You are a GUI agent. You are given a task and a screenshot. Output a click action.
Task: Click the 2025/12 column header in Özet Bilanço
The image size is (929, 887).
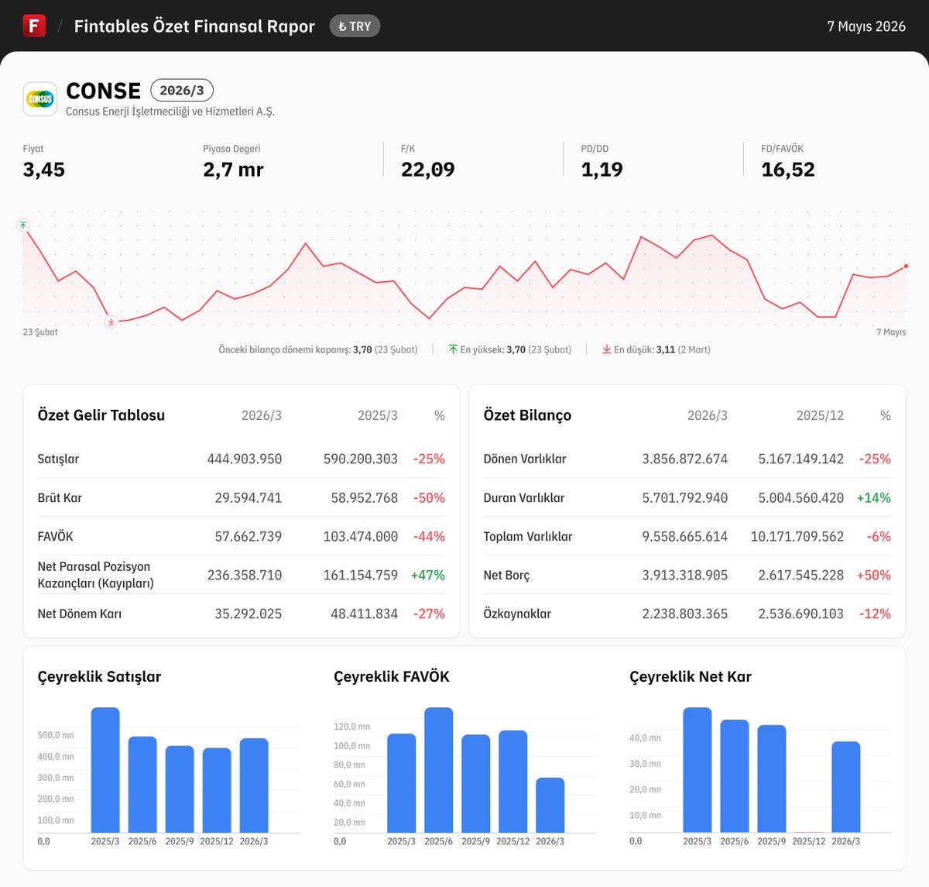pyautogui.click(x=820, y=416)
